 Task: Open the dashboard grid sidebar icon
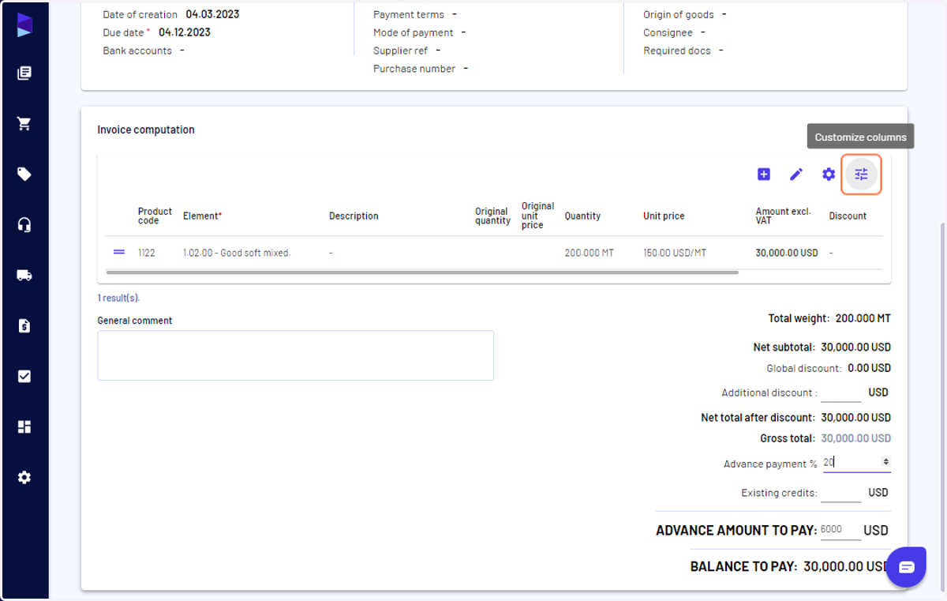(24, 427)
